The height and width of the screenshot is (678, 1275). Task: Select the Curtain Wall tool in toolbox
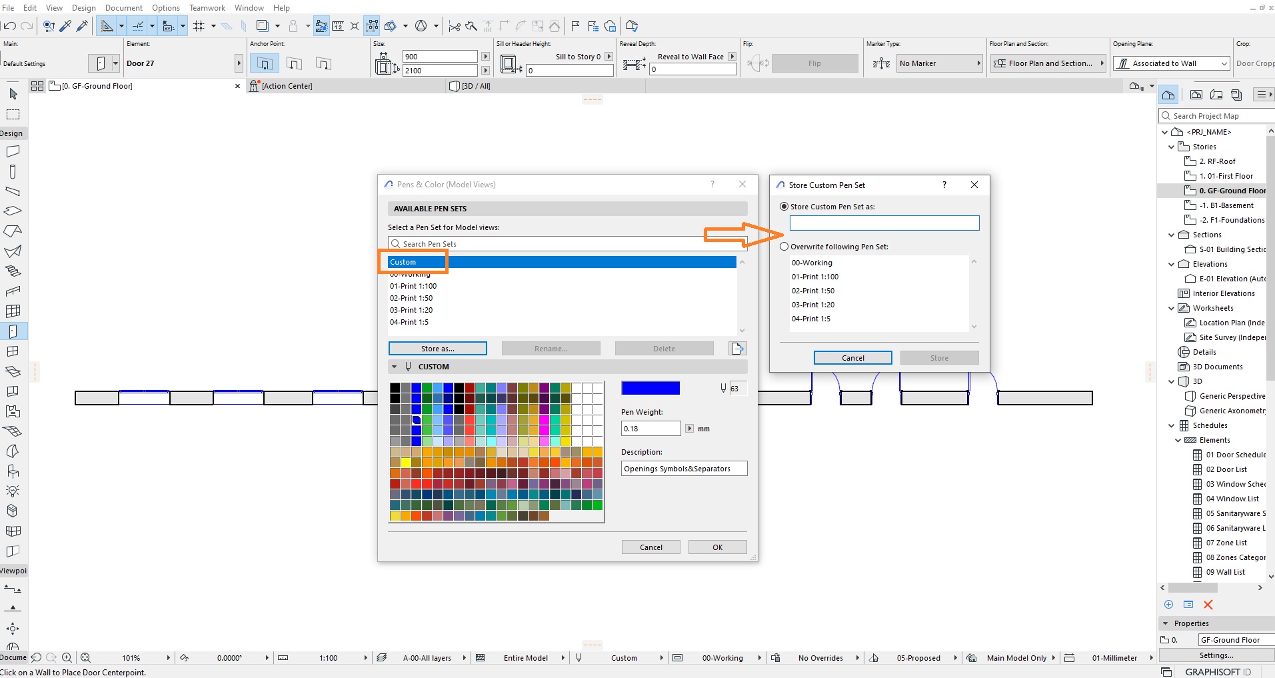coord(13,311)
